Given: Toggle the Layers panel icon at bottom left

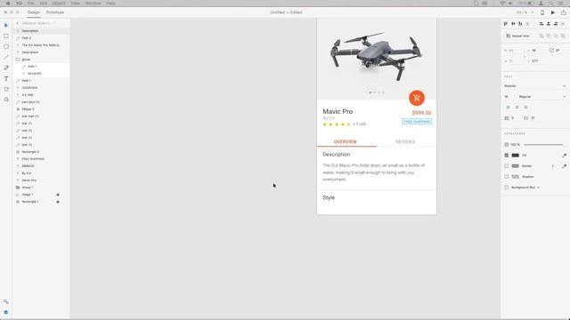Looking at the screenshot, I should (x=6, y=312).
